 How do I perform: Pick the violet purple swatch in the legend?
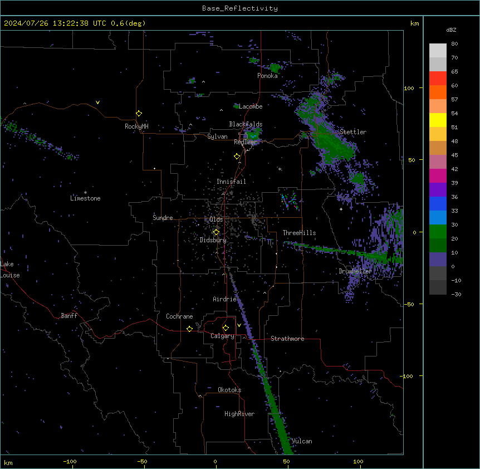point(438,190)
